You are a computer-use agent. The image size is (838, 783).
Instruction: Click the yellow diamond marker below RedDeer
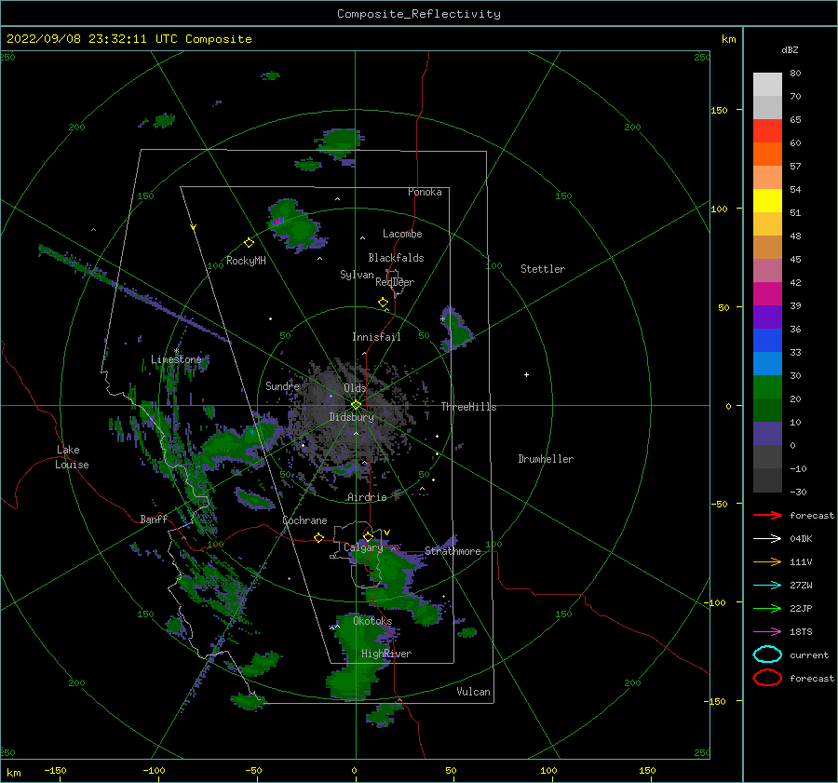coord(384,303)
